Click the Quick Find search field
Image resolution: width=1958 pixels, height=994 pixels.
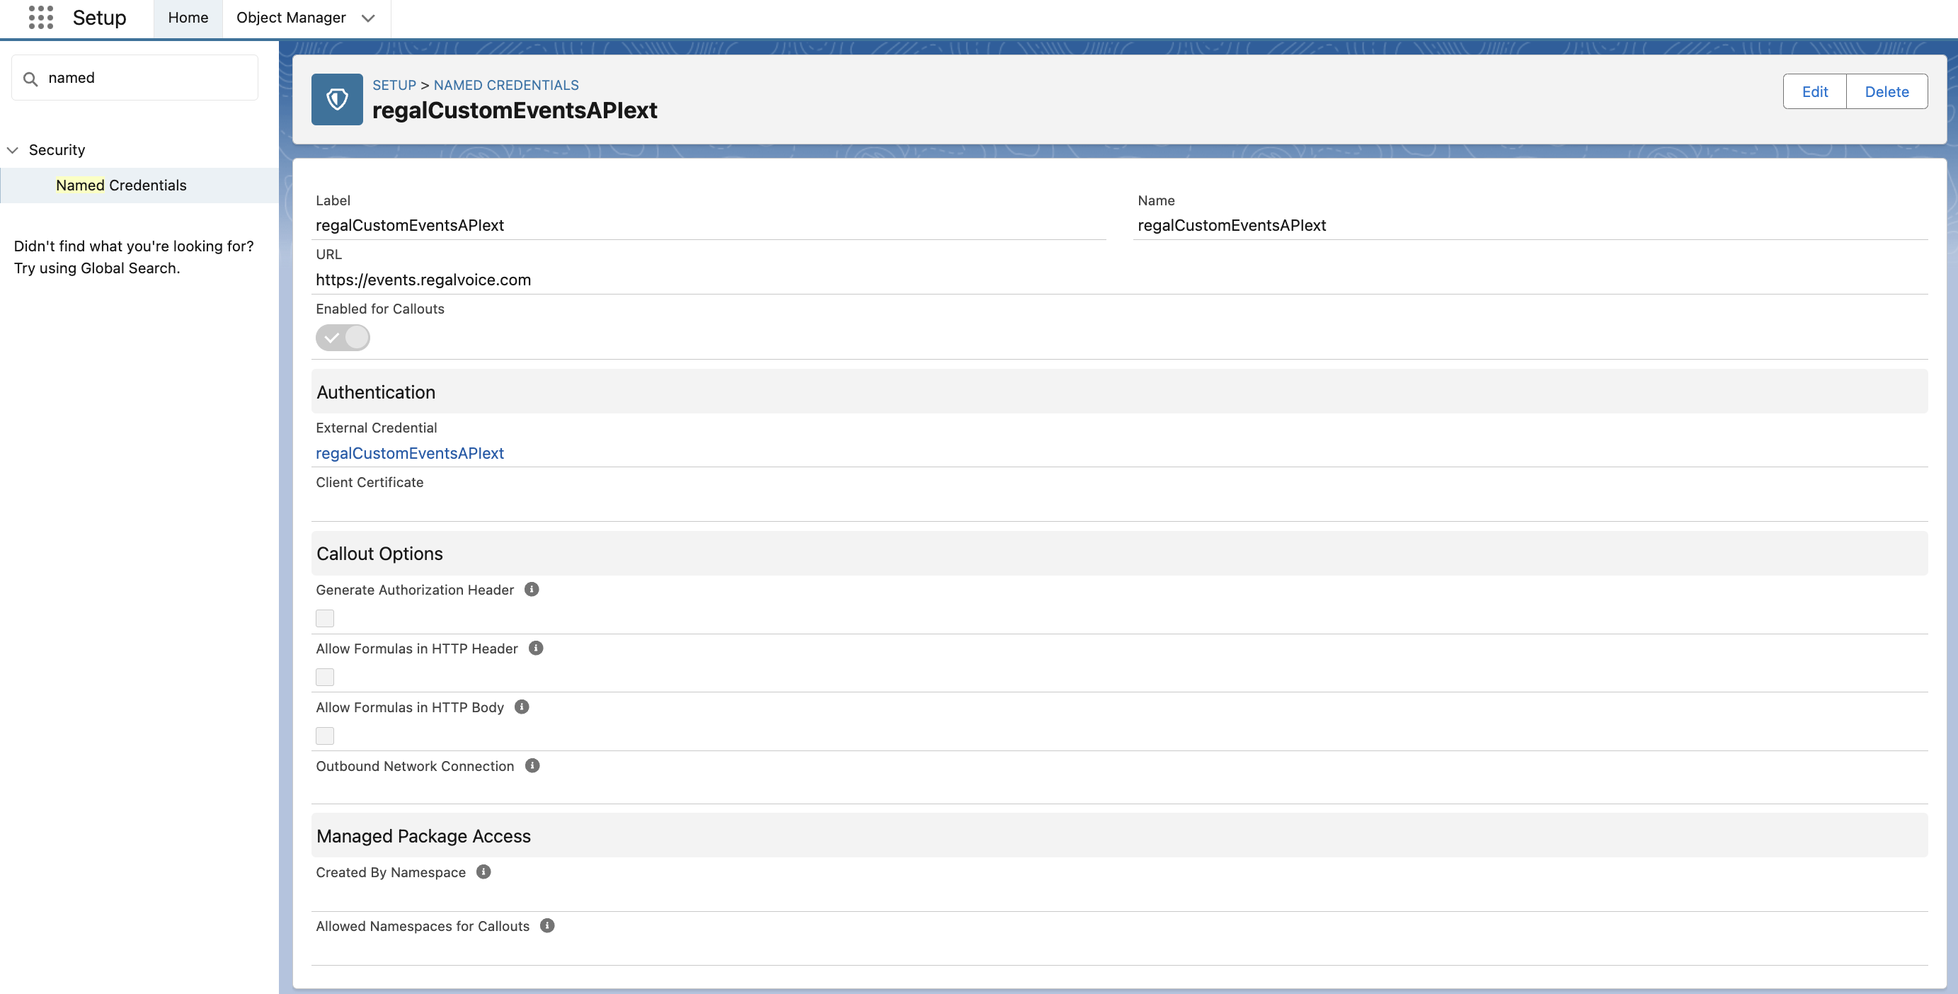pyautogui.click(x=135, y=77)
